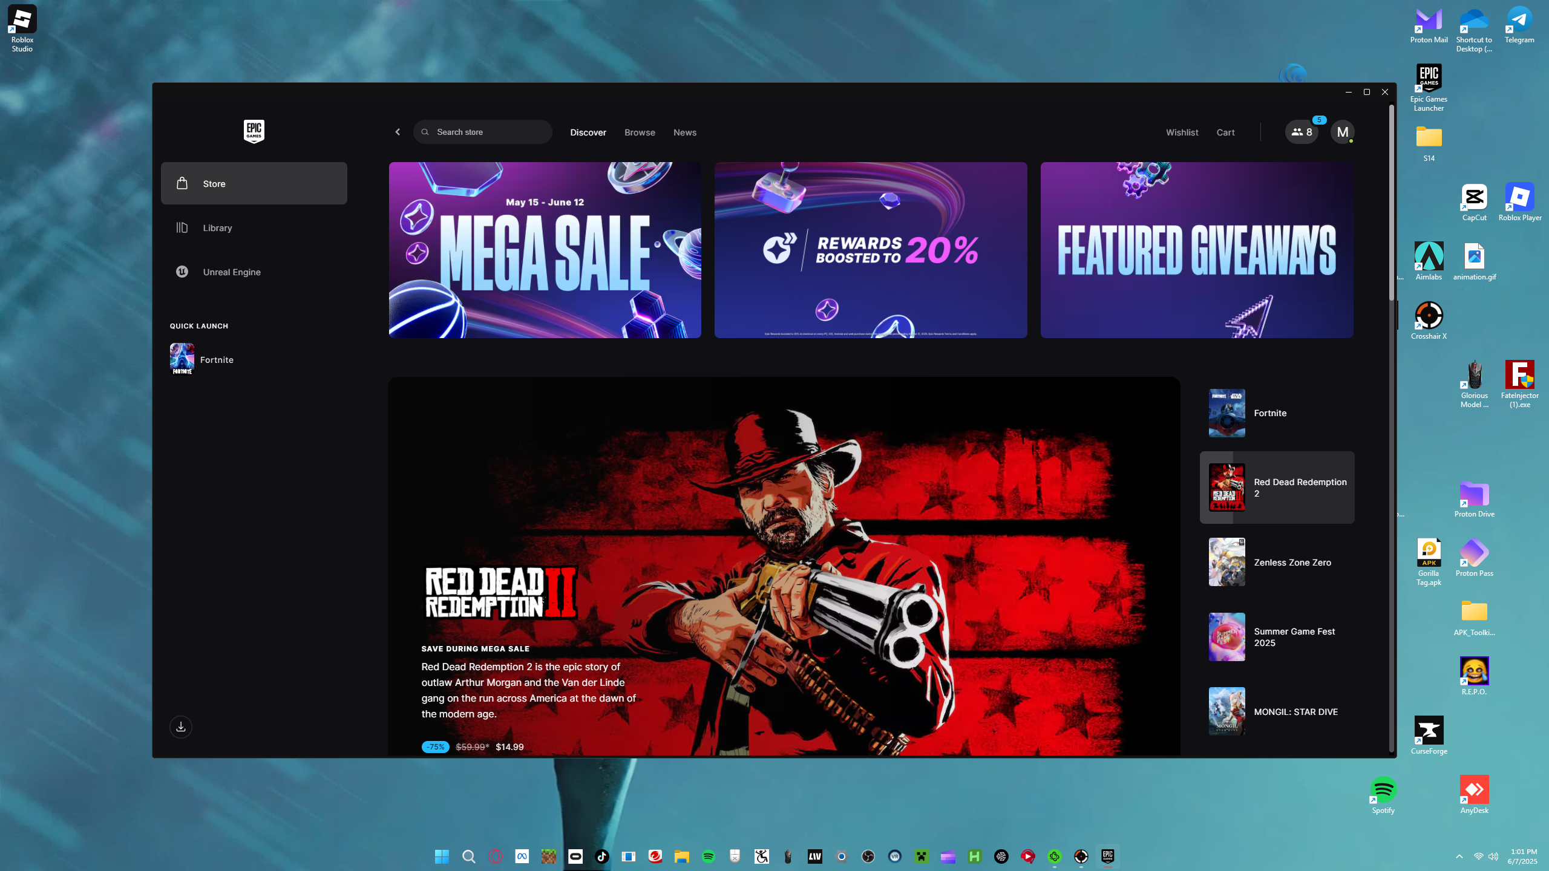Open the friends list icon showing 8
Image resolution: width=1549 pixels, height=871 pixels.
click(x=1302, y=132)
